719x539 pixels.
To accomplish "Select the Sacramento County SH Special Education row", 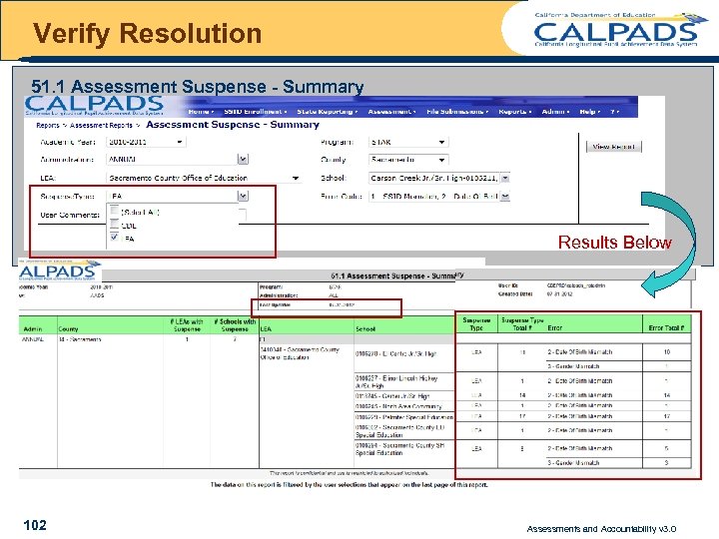I will click(x=399, y=449).
